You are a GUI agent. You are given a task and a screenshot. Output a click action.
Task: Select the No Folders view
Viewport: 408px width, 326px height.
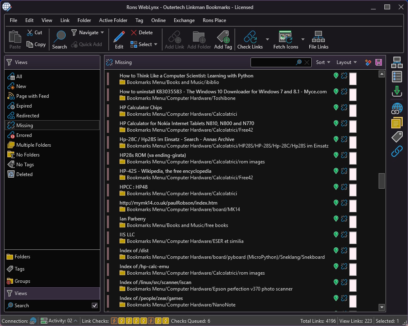point(52,155)
